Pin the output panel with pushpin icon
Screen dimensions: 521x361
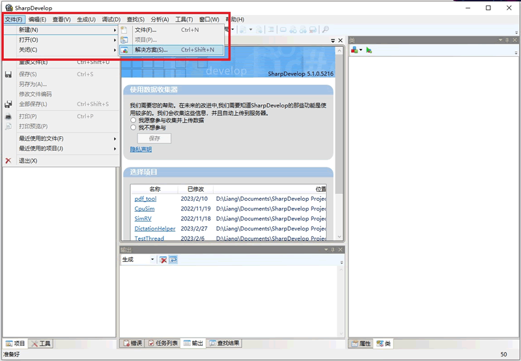(333, 250)
